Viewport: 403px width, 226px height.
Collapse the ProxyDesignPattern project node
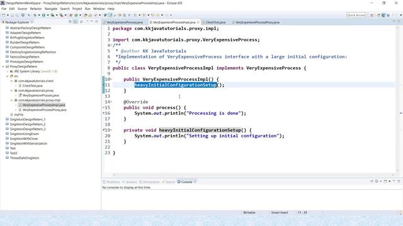pyautogui.click(x=3, y=67)
